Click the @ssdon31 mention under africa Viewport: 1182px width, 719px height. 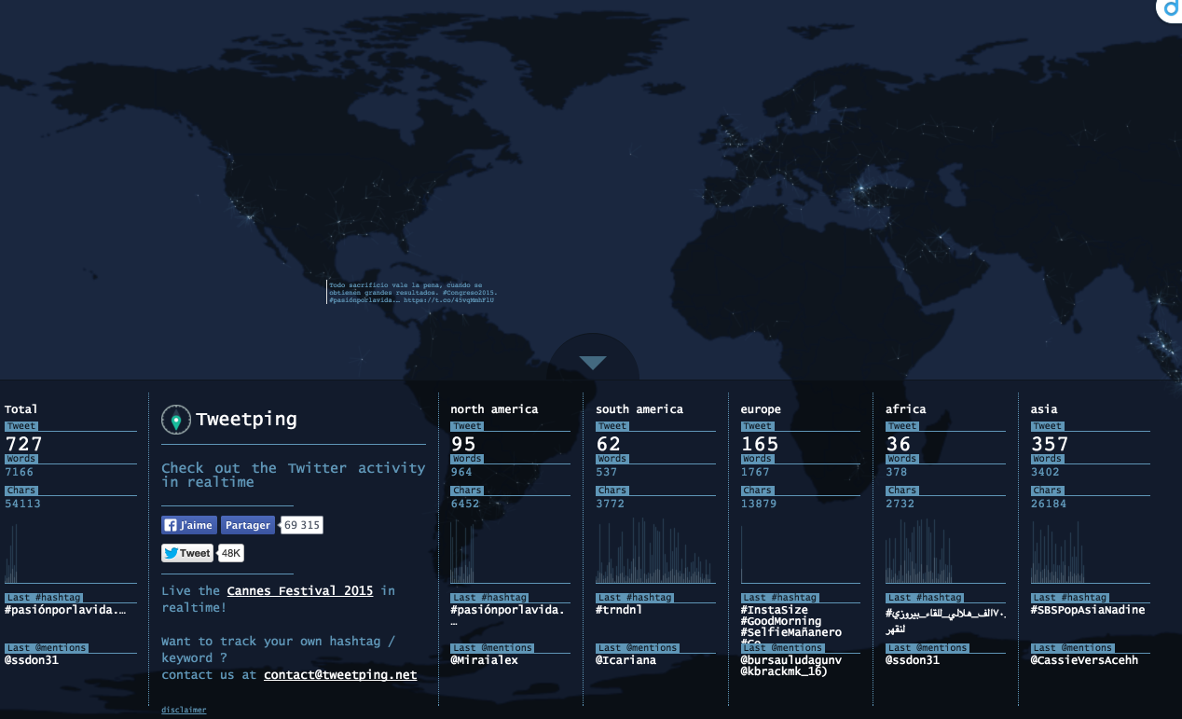[913, 660]
